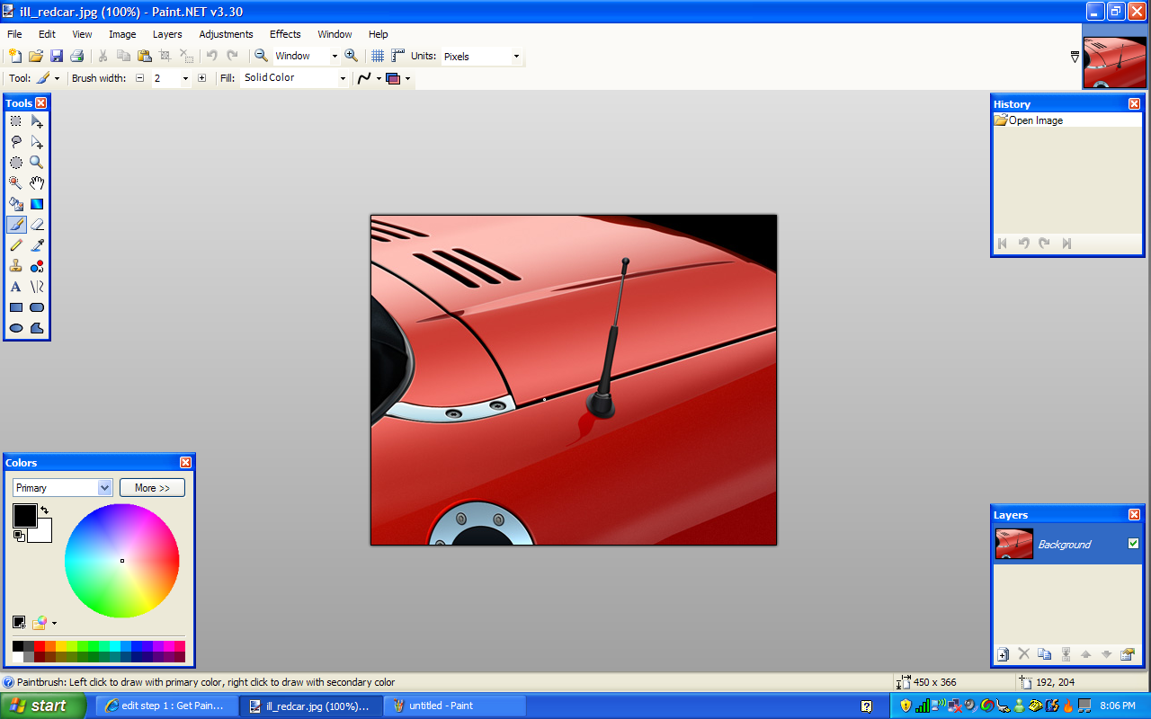Screen dimensions: 1151x719
Task: Uncheck the Background layer visibility checkbox
Action: pyautogui.click(x=1133, y=544)
